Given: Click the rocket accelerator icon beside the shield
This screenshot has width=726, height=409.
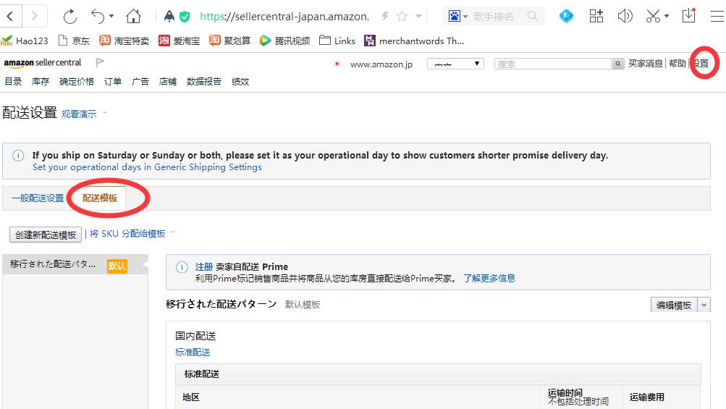Looking at the screenshot, I should click(x=169, y=17).
